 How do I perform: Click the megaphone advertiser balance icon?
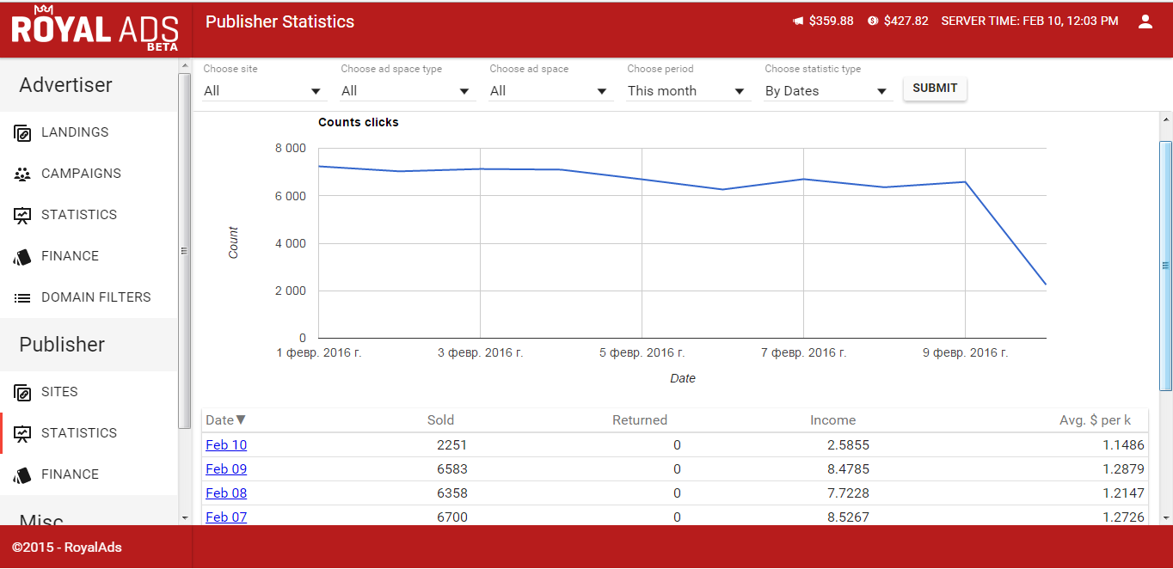point(798,21)
